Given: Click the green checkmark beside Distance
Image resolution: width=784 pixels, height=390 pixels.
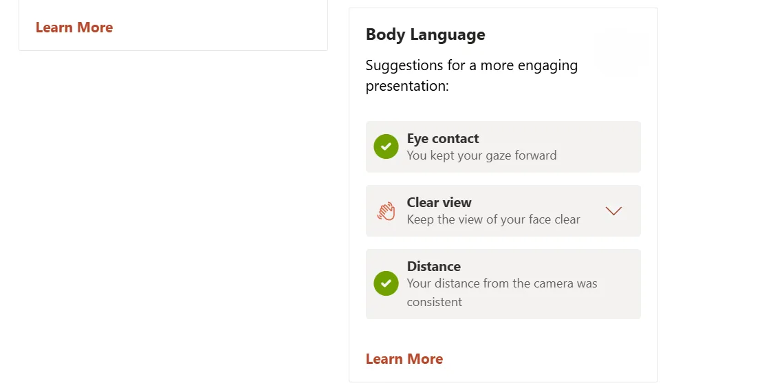Looking at the screenshot, I should (x=386, y=283).
